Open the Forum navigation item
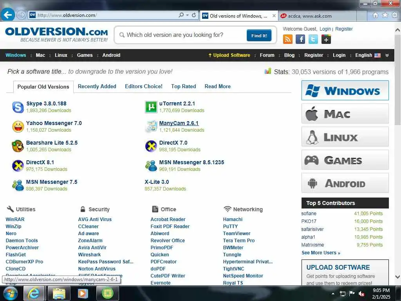 (267, 55)
